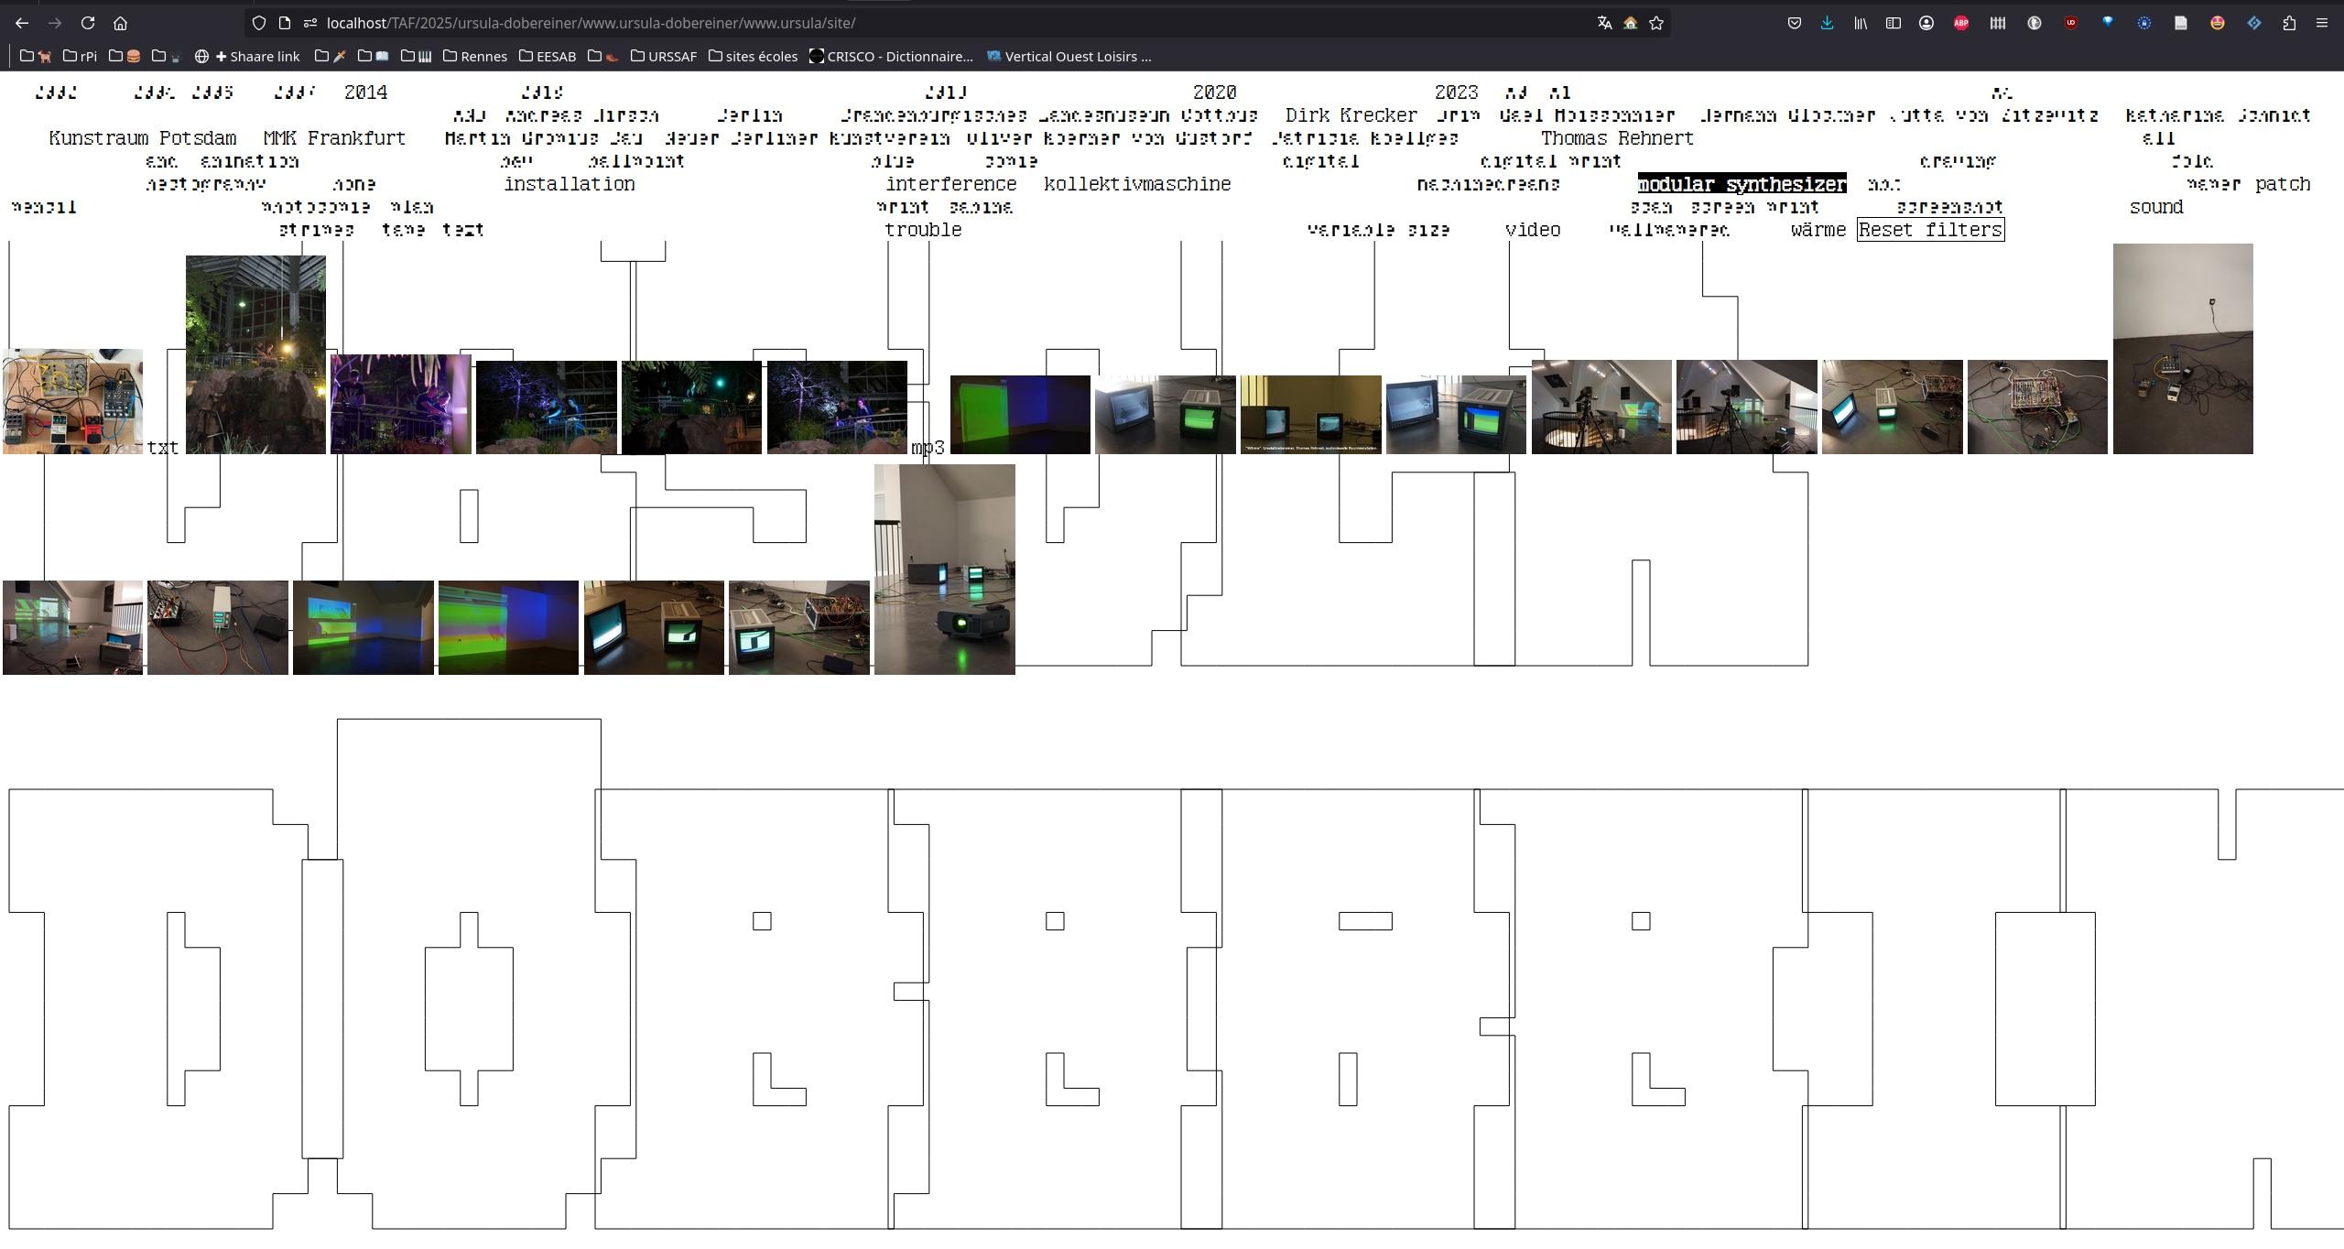Show sidebars using the sidebar icon
The height and width of the screenshot is (1249, 2344).
click(x=1893, y=23)
